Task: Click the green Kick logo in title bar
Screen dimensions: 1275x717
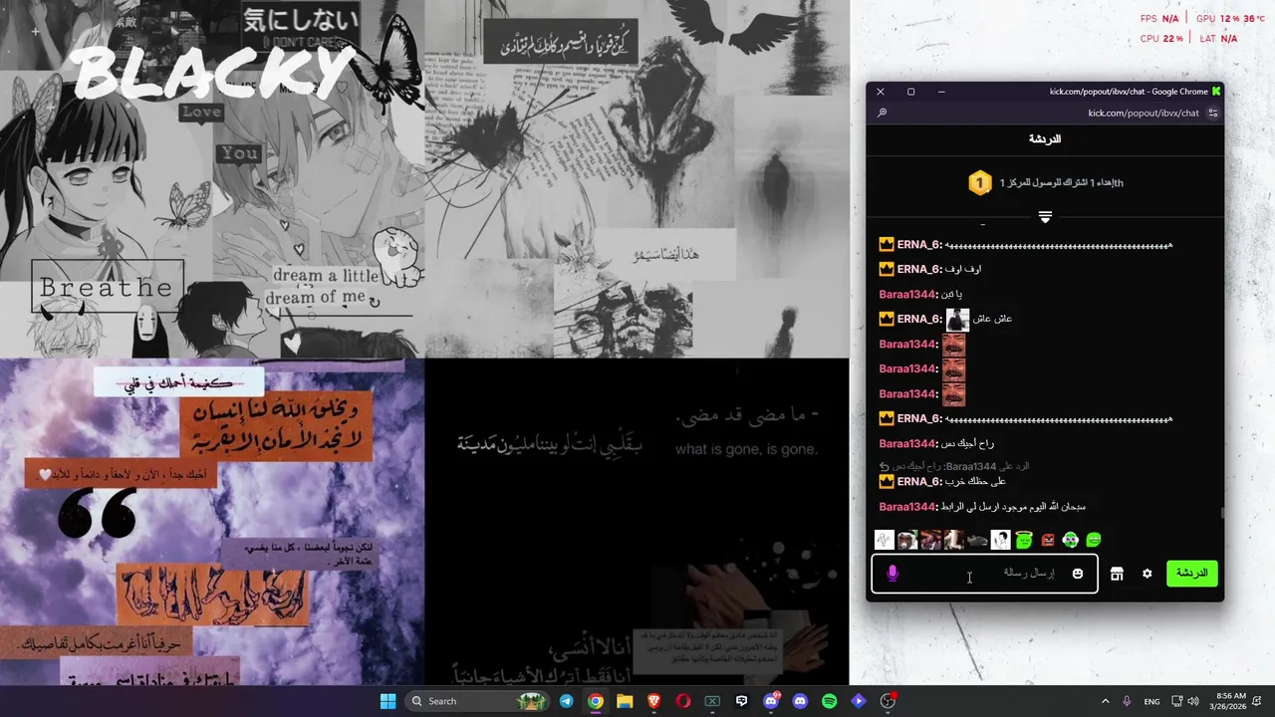Action: pos(1215,92)
